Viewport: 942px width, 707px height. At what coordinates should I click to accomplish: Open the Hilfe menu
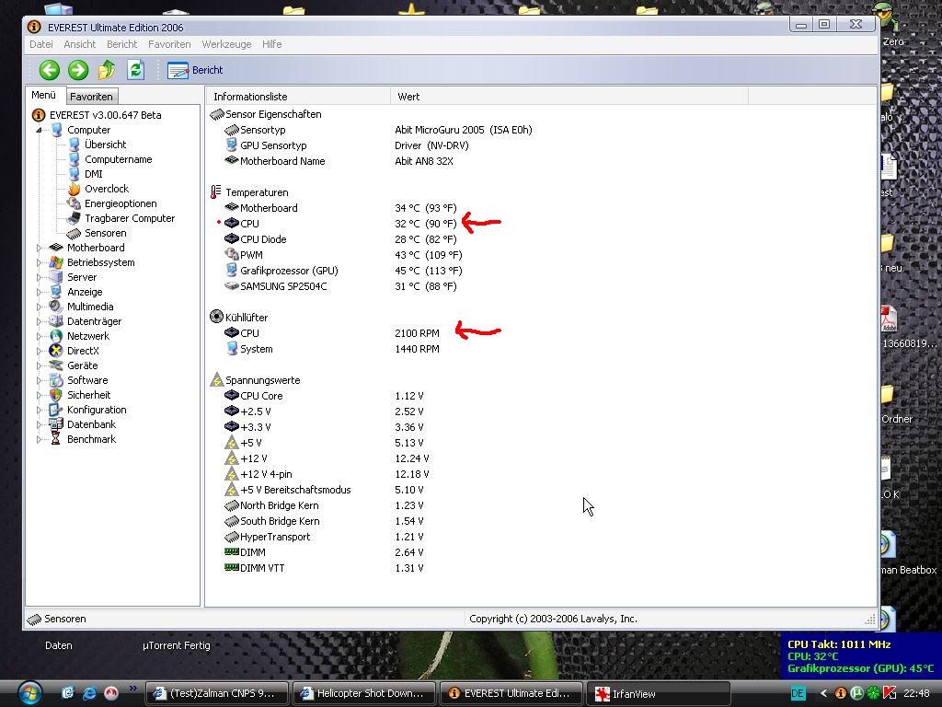(271, 44)
